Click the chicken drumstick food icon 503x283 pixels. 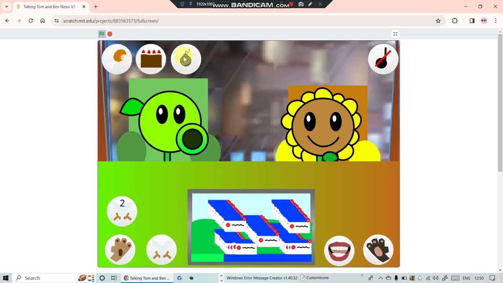click(117, 59)
